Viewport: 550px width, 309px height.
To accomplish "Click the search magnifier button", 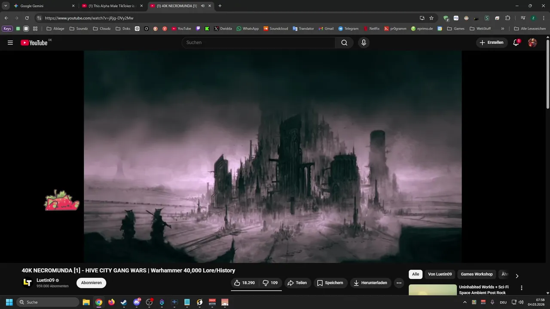I will pos(344,42).
